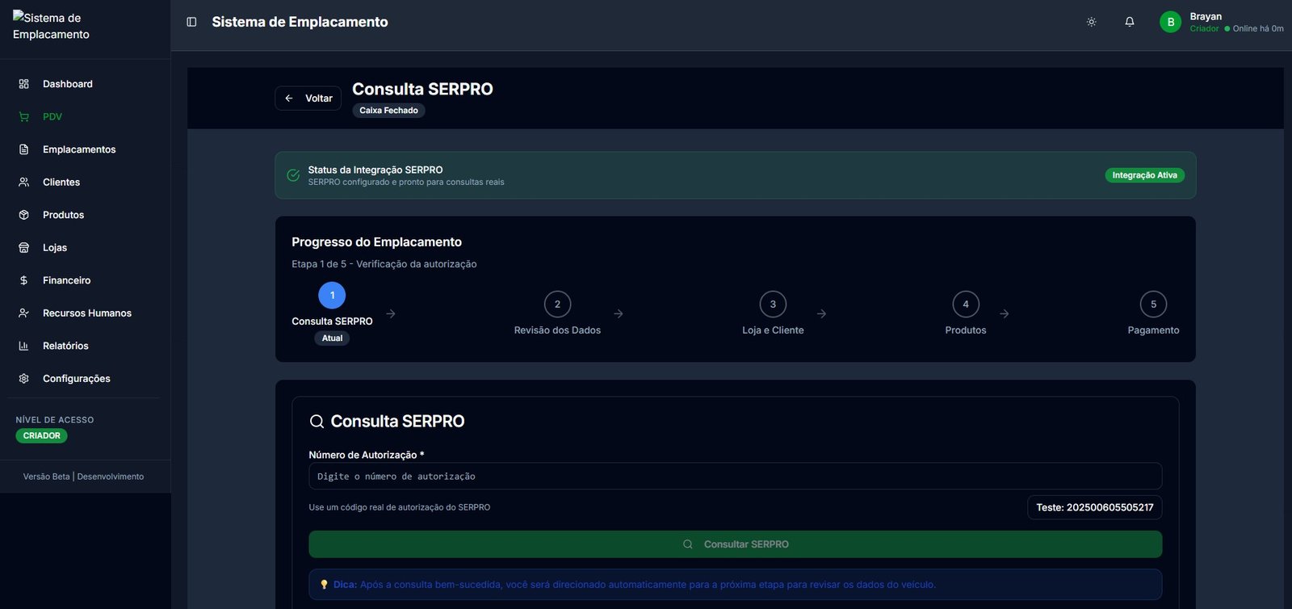Click the Dashboard grid icon
The height and width of the screenshot is (609, 1292).
click(x=24, y=84)
